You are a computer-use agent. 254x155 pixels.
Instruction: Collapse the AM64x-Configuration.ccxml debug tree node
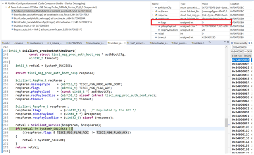[x=3, y=4]
